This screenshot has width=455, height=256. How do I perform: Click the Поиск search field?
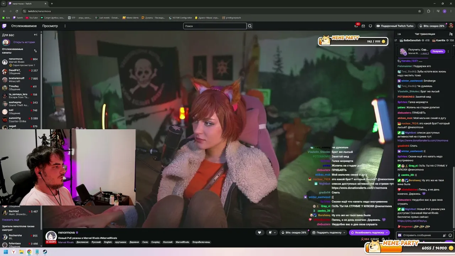pyautogui.click(x=215, y=26)
